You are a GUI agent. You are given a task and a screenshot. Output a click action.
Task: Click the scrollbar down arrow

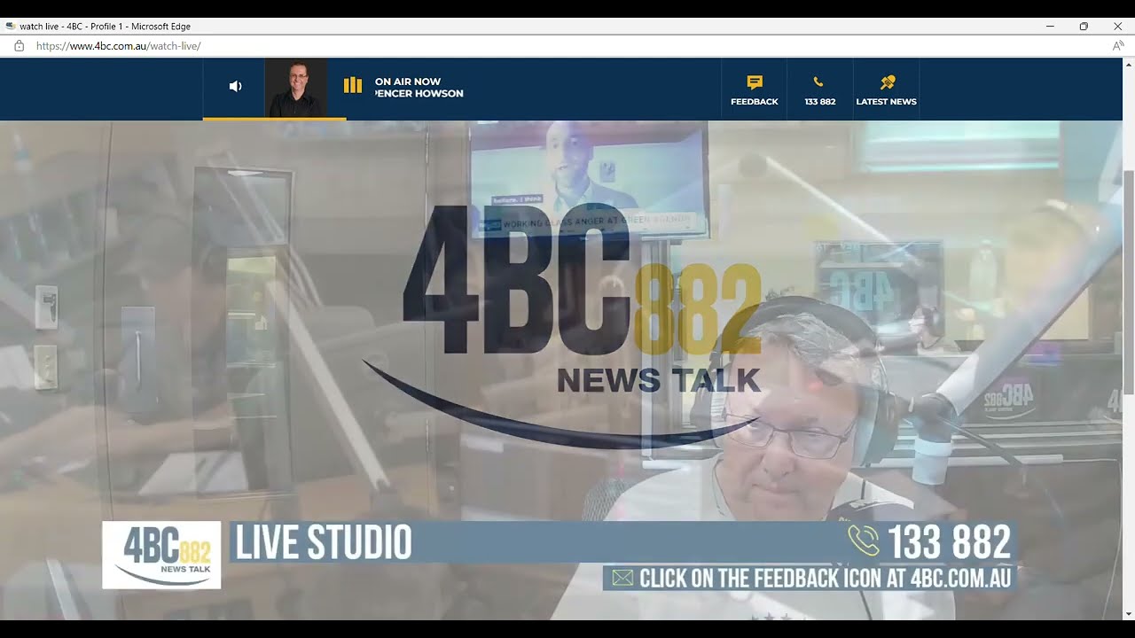tap(1129, 613)
